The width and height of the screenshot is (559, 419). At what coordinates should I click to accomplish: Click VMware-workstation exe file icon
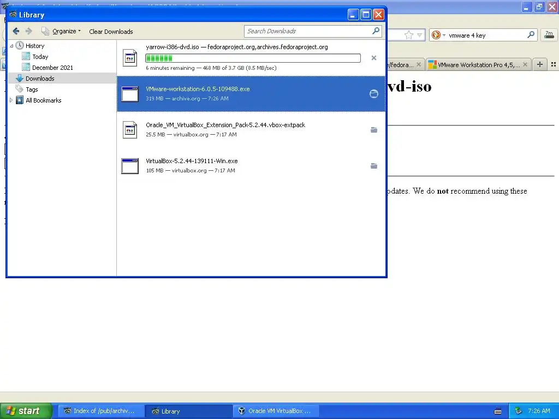(130, 94)
